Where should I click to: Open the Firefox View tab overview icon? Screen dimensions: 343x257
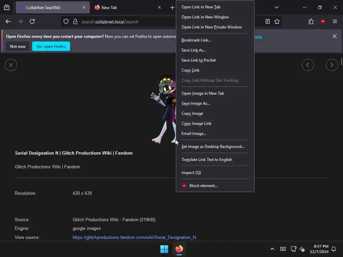pos(7,7)
